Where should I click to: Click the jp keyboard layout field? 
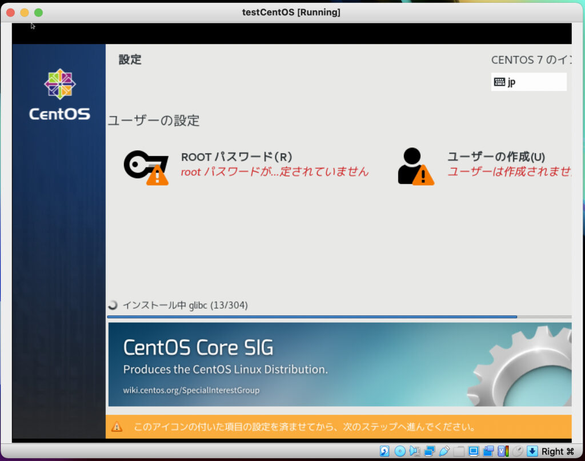528,82
